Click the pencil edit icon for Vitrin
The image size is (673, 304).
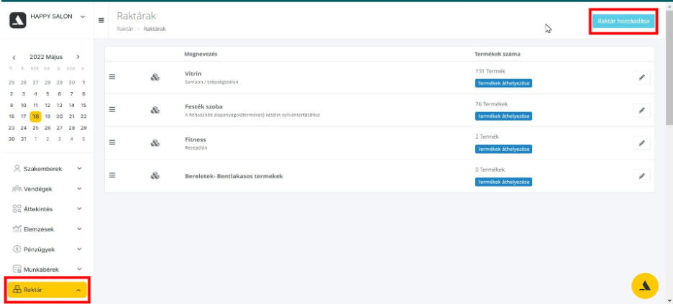641,78
